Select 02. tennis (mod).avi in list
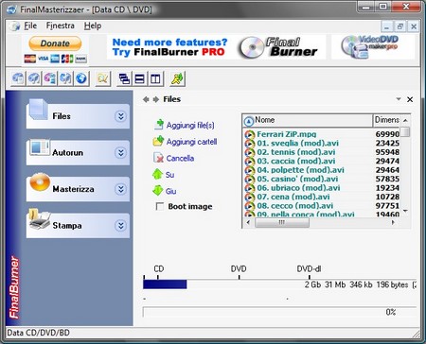 (x=296, y=152)
